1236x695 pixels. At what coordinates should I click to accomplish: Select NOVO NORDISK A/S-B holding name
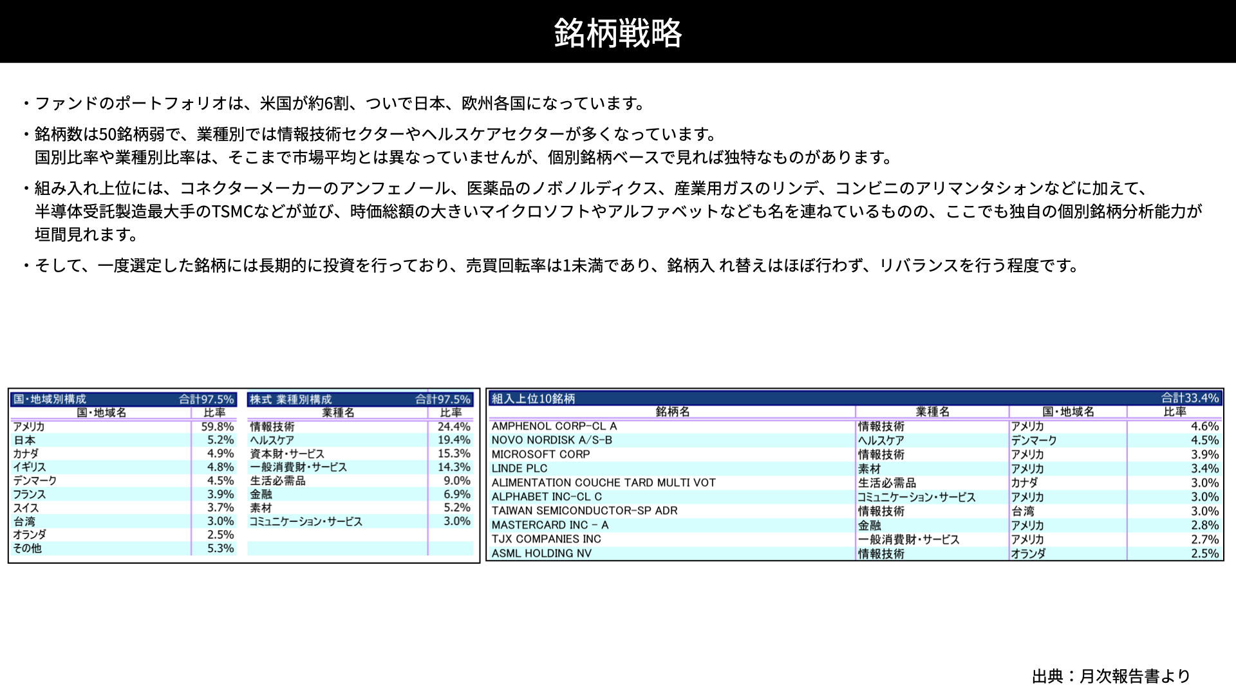552,440
